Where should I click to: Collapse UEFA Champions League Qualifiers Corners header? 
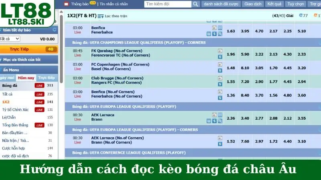click(193, 43)
